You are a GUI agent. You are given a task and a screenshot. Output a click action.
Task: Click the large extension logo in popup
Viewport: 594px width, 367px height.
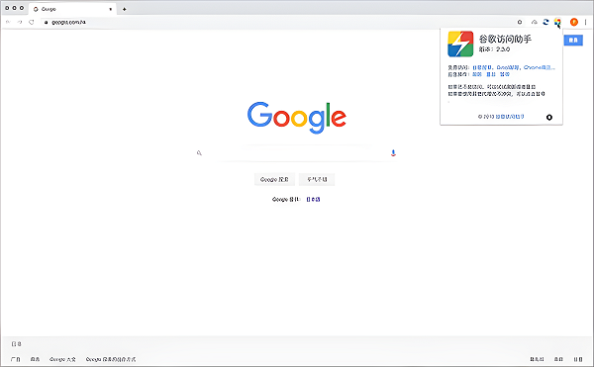pos(460,44)
